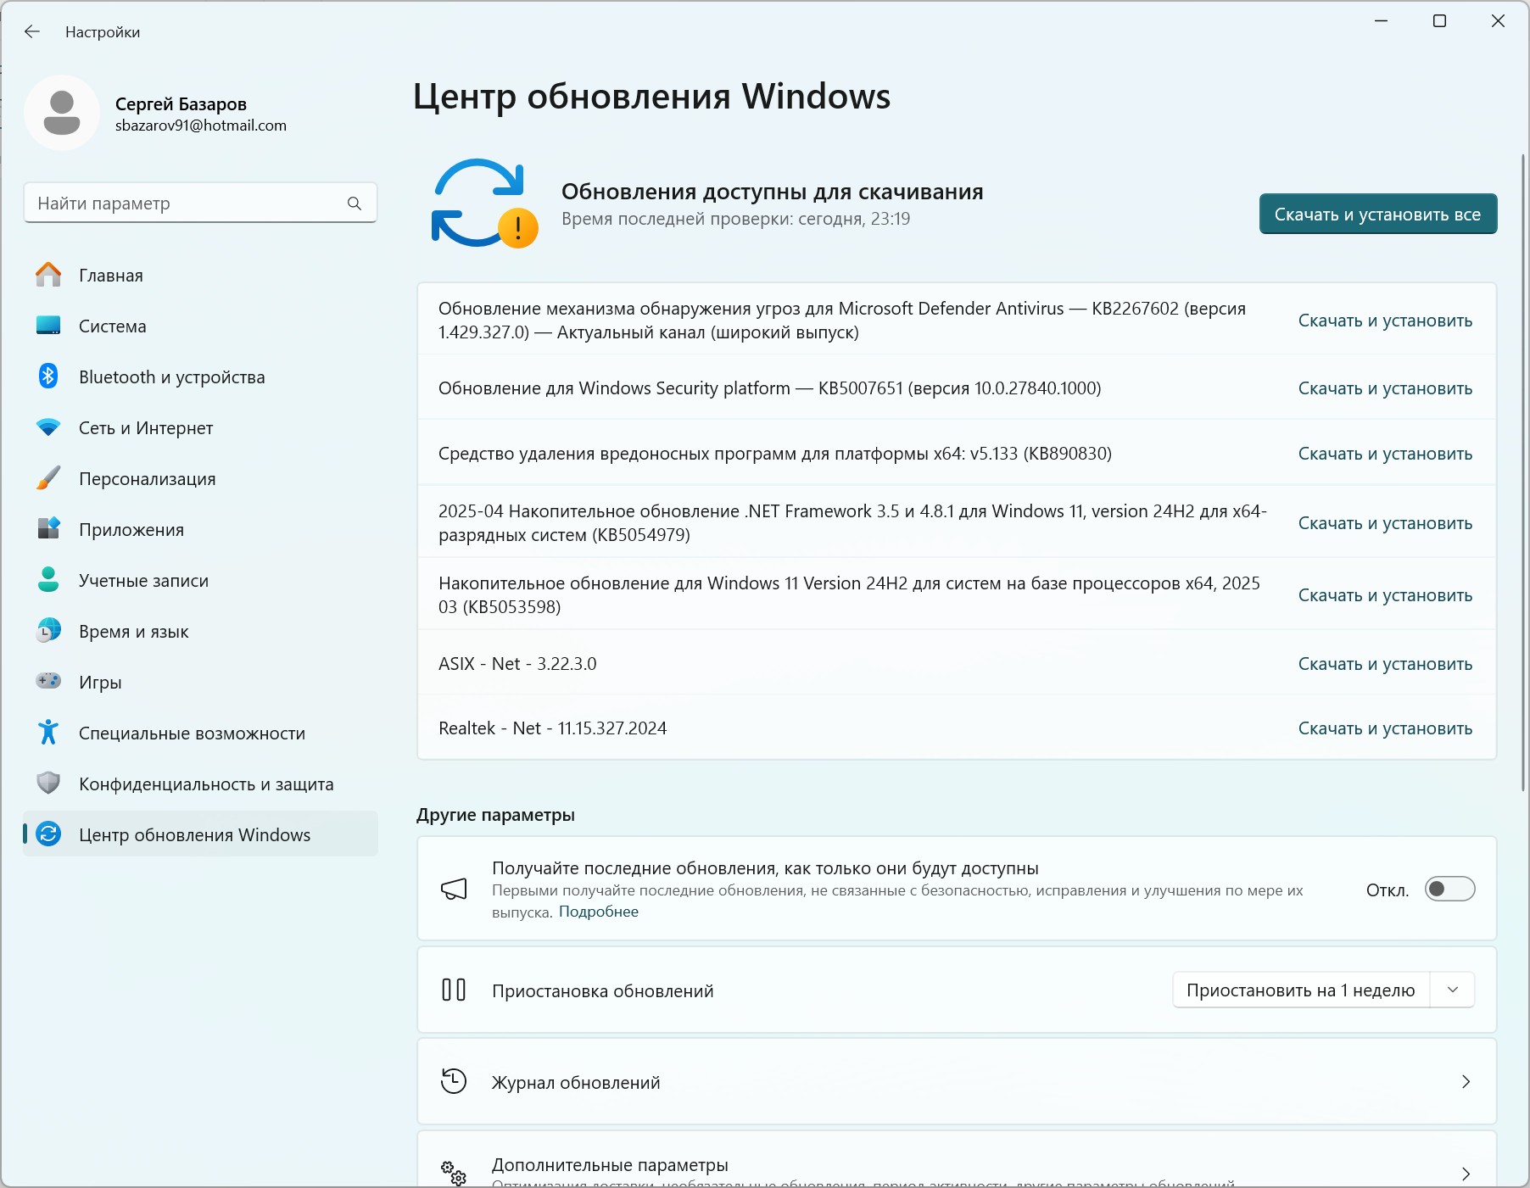Go to the Система section

tap(113, 326)
